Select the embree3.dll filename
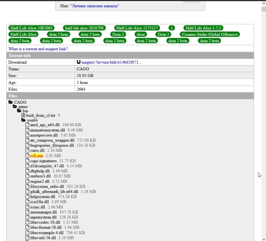This screenshot has height=241, width=266. point(40,176)
